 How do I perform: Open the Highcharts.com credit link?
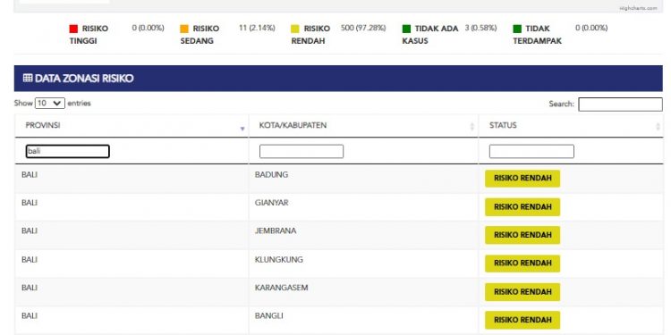pyautogui.click(x=638, y=8)
